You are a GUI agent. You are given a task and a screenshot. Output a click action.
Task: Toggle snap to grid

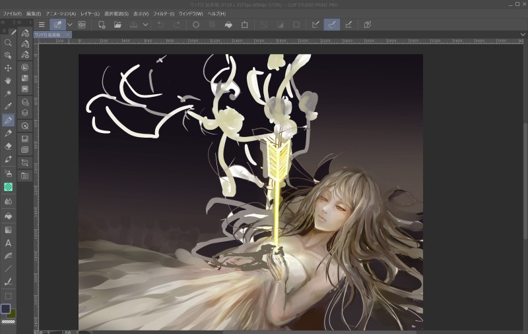point(348,25)
